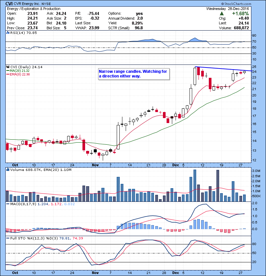Click the company name CVR Energy Inc.
The height and width of the screenshot is (276, 266).
(x=27, y=4)
